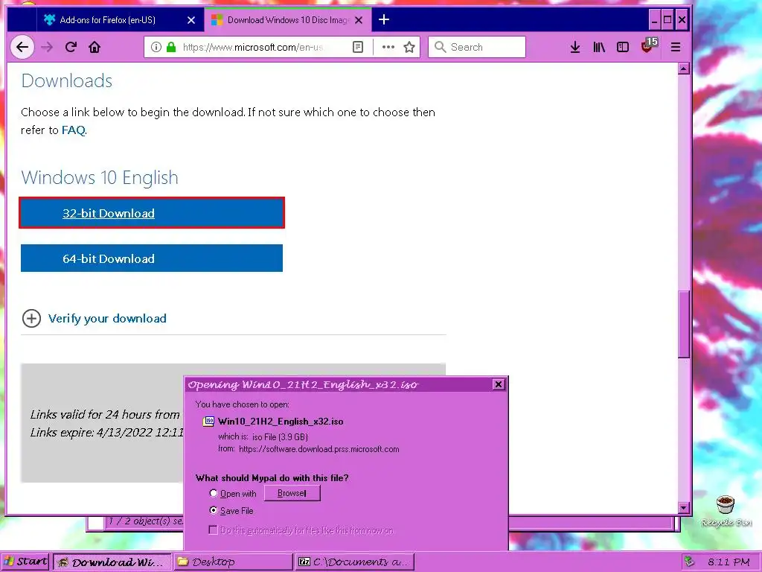
Task: Open C:\Documents a... taskbar window
Action: pos(355,562)
